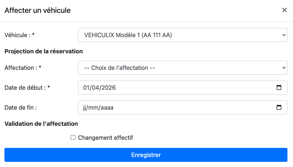Screen dimensions: 293x167
Task: Click the Changement effectif label text
Action: coord(105,138)
